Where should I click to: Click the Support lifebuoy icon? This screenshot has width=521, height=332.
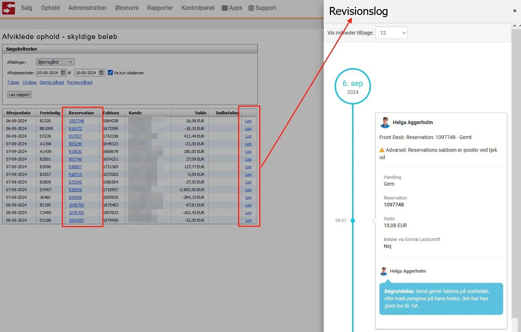[x=251, y=8]
